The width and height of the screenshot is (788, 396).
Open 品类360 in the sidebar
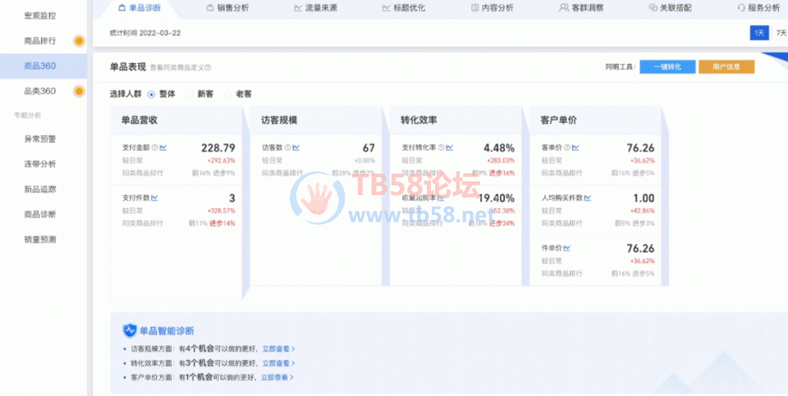point(40,91)
